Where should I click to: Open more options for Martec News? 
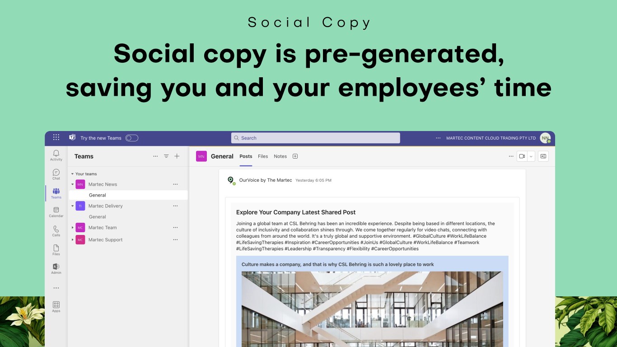[x=175, y=184]
